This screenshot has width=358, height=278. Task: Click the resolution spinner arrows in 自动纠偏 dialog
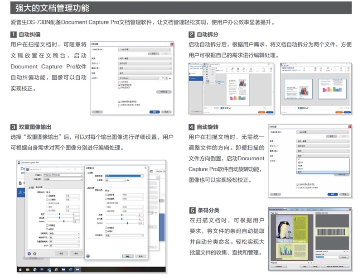[x=166, y=78]
